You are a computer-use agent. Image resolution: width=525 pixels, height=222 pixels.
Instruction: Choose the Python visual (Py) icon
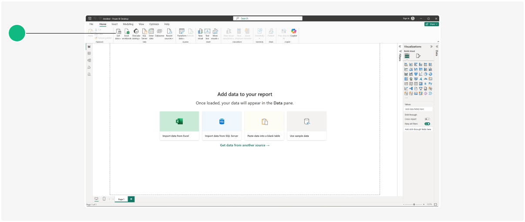click(430, 84)
